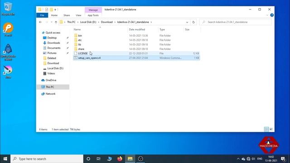Switch to the Home ribbon tab
Screen dimensions: 290x163
pos(54,15)
